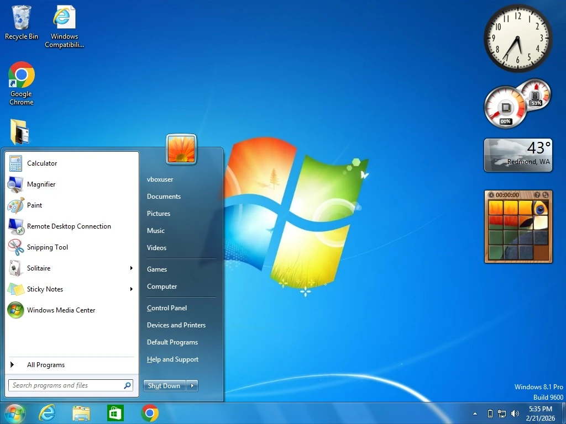Expand the Sticky Notes jump list arrow

tap(132, 289)
